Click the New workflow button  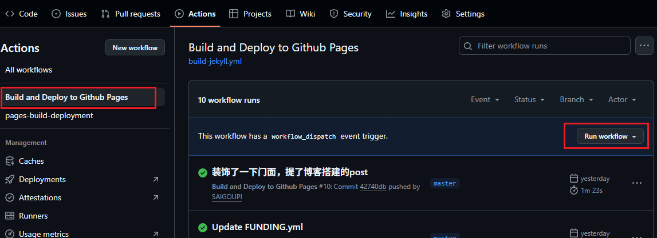pos(135,47)
